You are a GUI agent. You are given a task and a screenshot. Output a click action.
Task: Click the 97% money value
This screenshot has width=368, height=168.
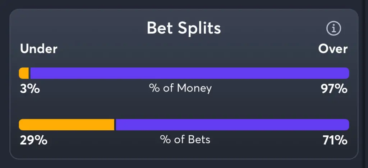coord(334,88)
